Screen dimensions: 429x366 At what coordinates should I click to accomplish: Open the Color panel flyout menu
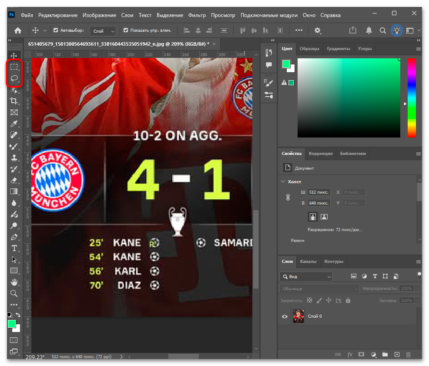coord(418,49)
